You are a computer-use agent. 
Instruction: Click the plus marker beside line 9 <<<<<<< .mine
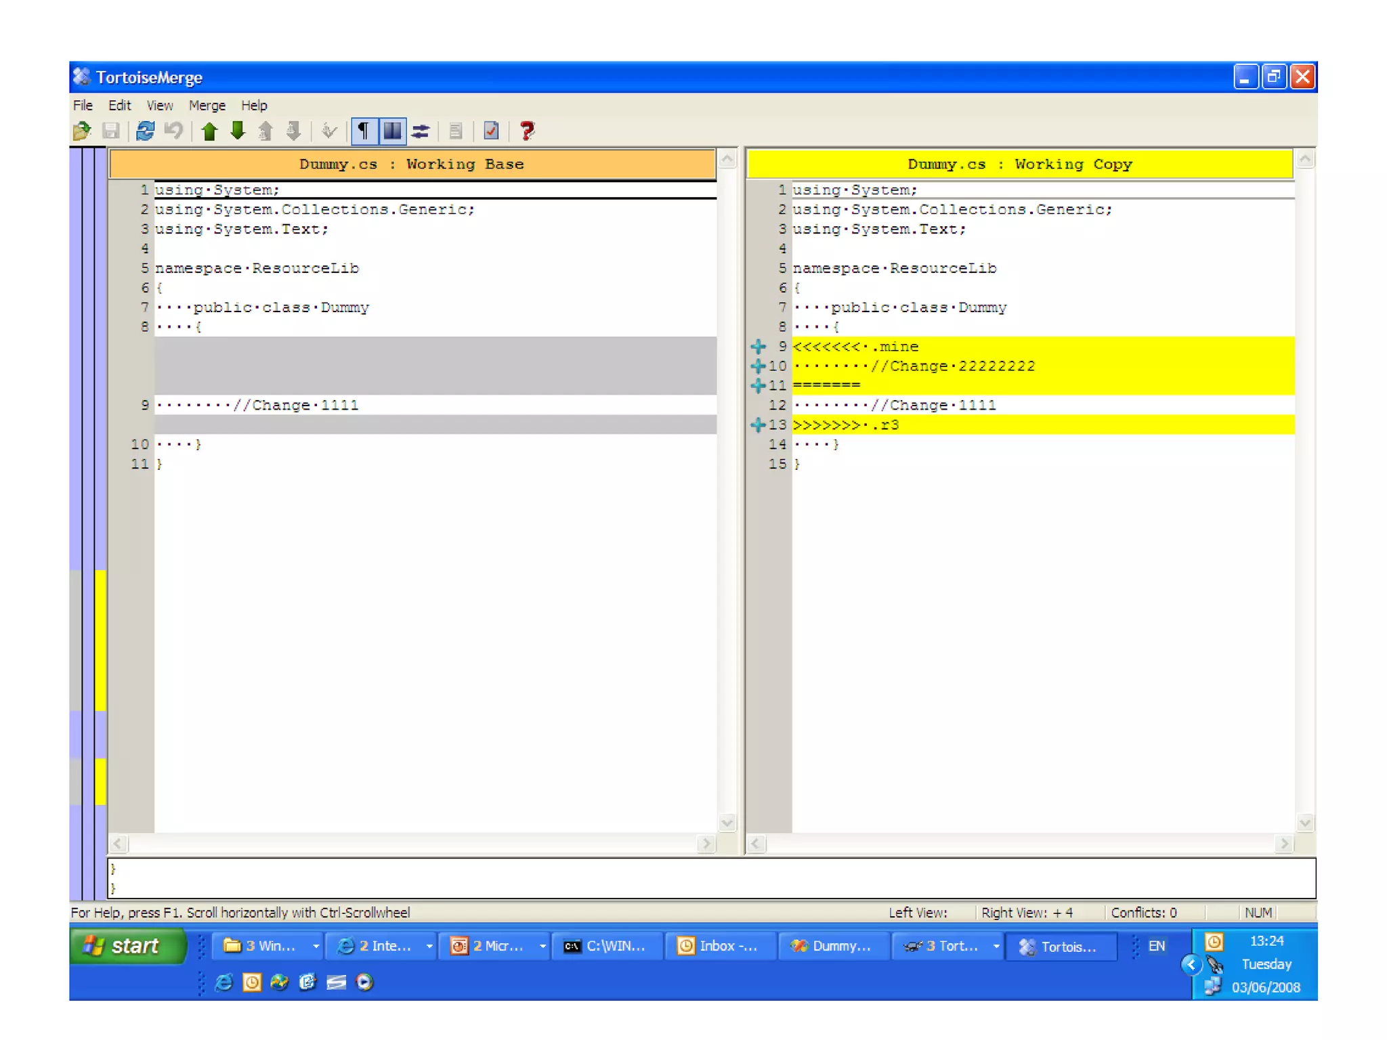(758, 347)
